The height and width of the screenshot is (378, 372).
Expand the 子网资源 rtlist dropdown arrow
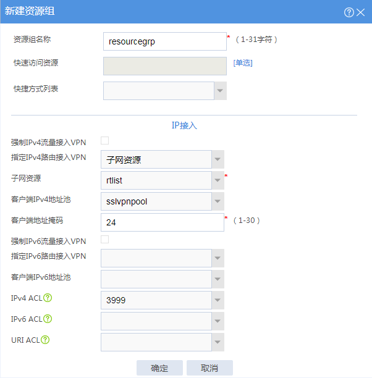click(x=218, y=180)
